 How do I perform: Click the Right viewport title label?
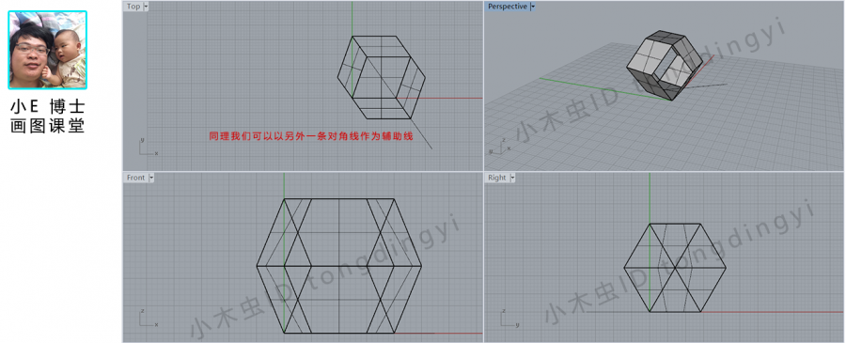497,178
